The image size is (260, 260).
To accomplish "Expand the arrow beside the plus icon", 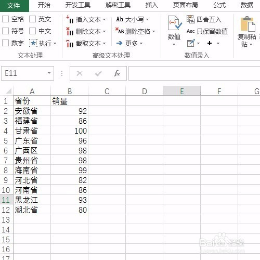I will (x=218, y=43).
